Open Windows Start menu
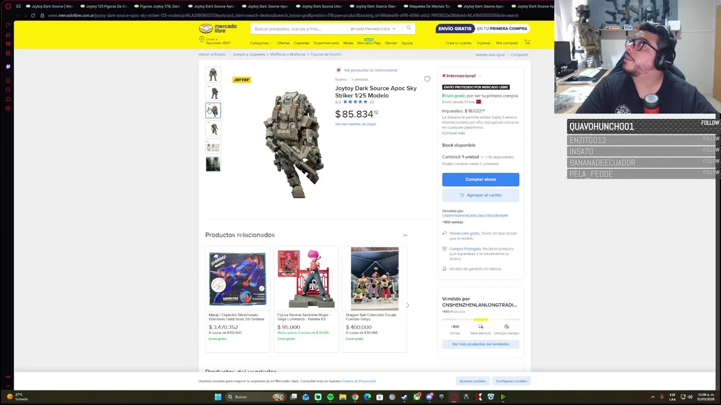This screenshot has height=405, width=721. pos(218,397)
